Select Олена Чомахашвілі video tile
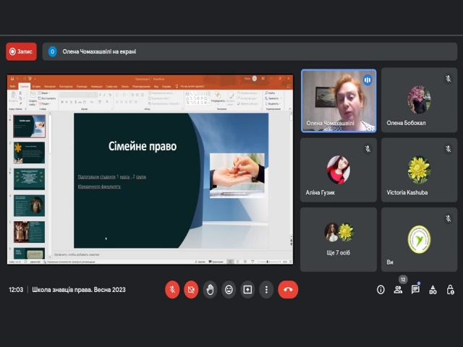 [x=339, y=100]
